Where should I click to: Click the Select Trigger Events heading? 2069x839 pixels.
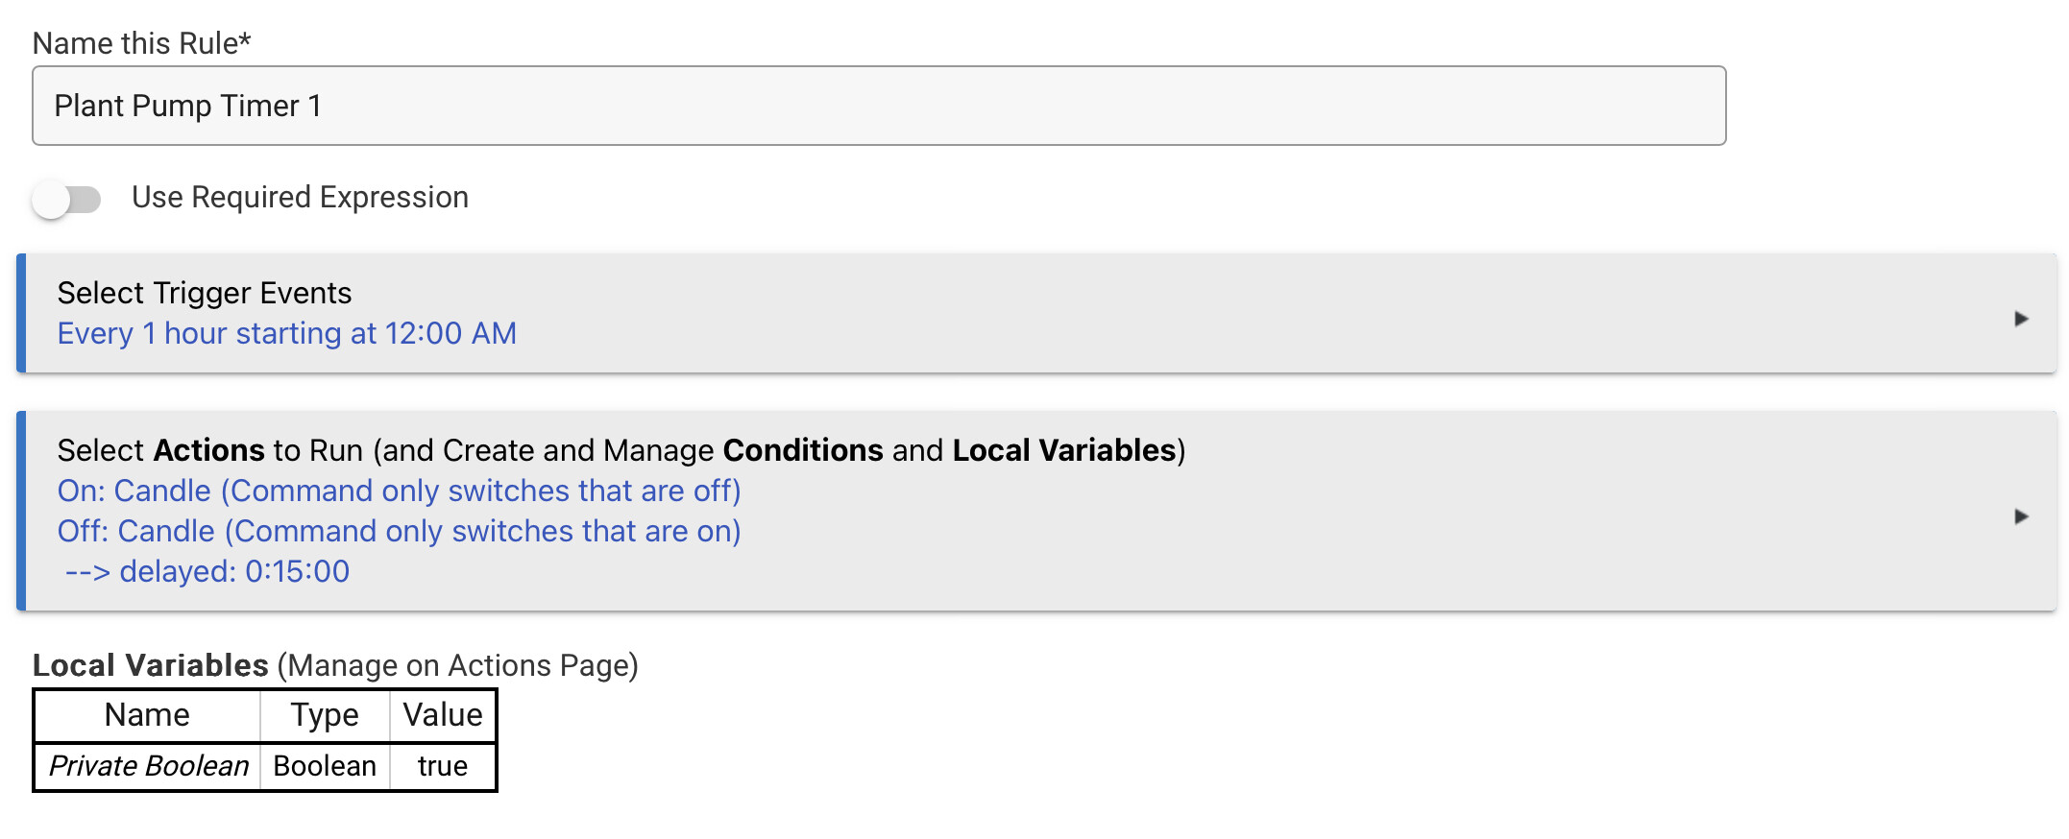click(x=205, y=293)
